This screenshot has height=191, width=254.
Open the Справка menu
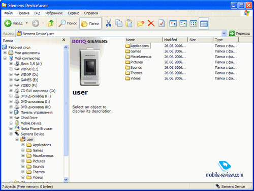pyautogui.click(x=91, y=13)
